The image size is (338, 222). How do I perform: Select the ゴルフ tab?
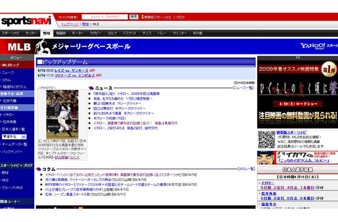pyautogui.click(x=112, y=33)
